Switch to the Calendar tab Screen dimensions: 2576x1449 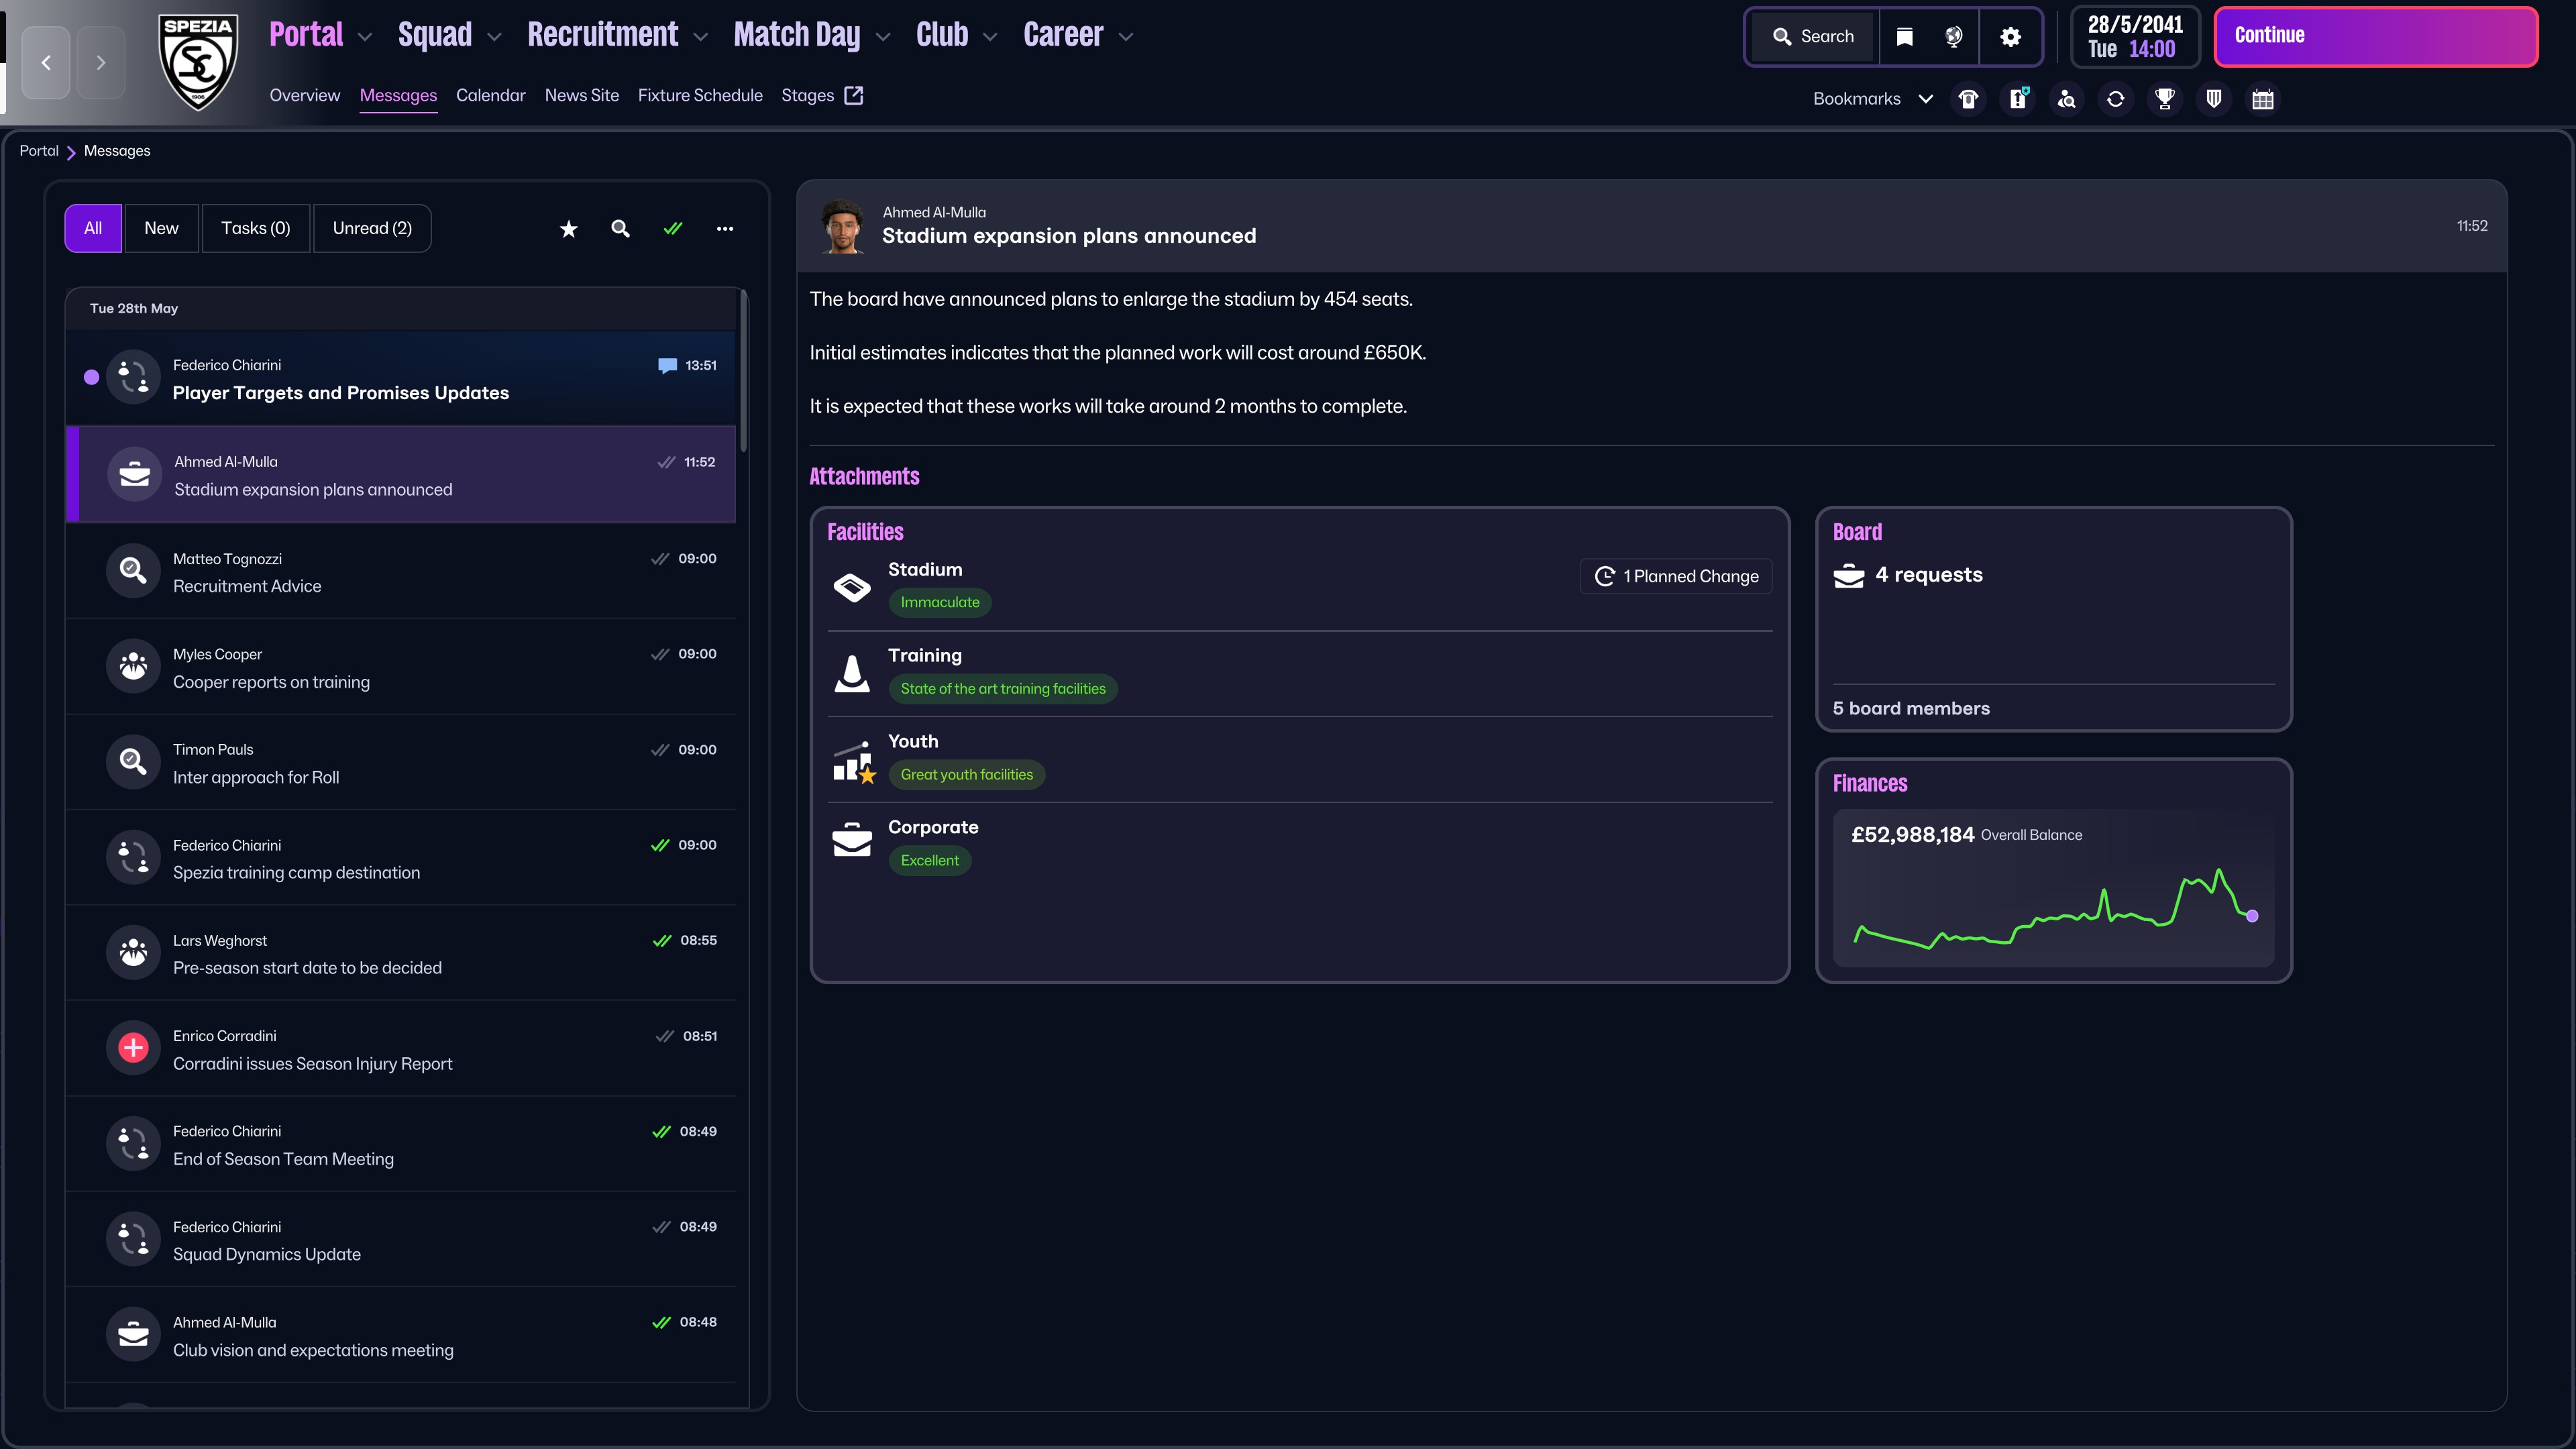click(x=490, y=96)
